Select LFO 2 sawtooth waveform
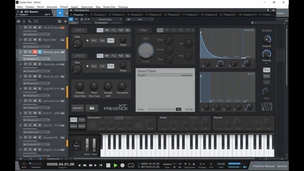The width and height of the screenshot is (304, 171). [x=107, y=56]
